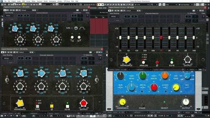
Task: Open the Project menu
Action: click(x=13, y=1)
